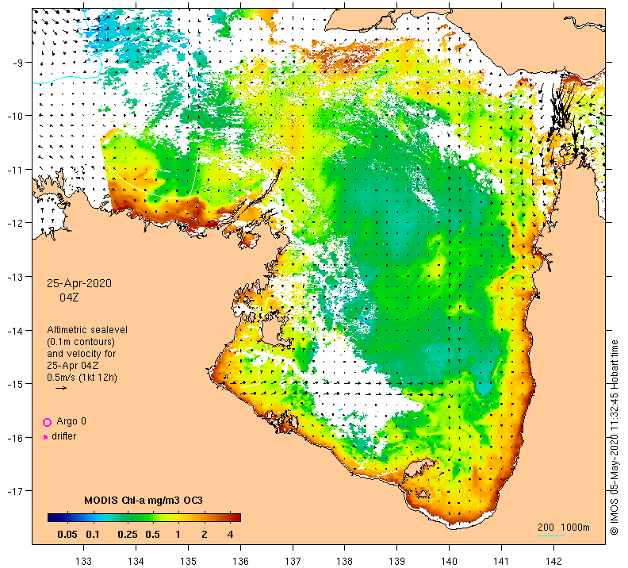Click the '0.5m/s (1kt 12h)' scale text
Image resolution: width=628 pixels, height=568 pixels.
pyautogui.click(x=82, y=378)
